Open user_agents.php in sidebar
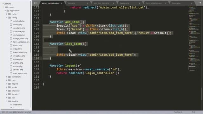 tap(20, 73)
